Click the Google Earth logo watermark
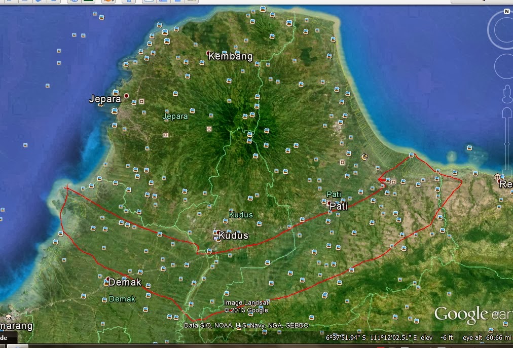The width and height of the screenshot is (513, 348). click(473, 315)
